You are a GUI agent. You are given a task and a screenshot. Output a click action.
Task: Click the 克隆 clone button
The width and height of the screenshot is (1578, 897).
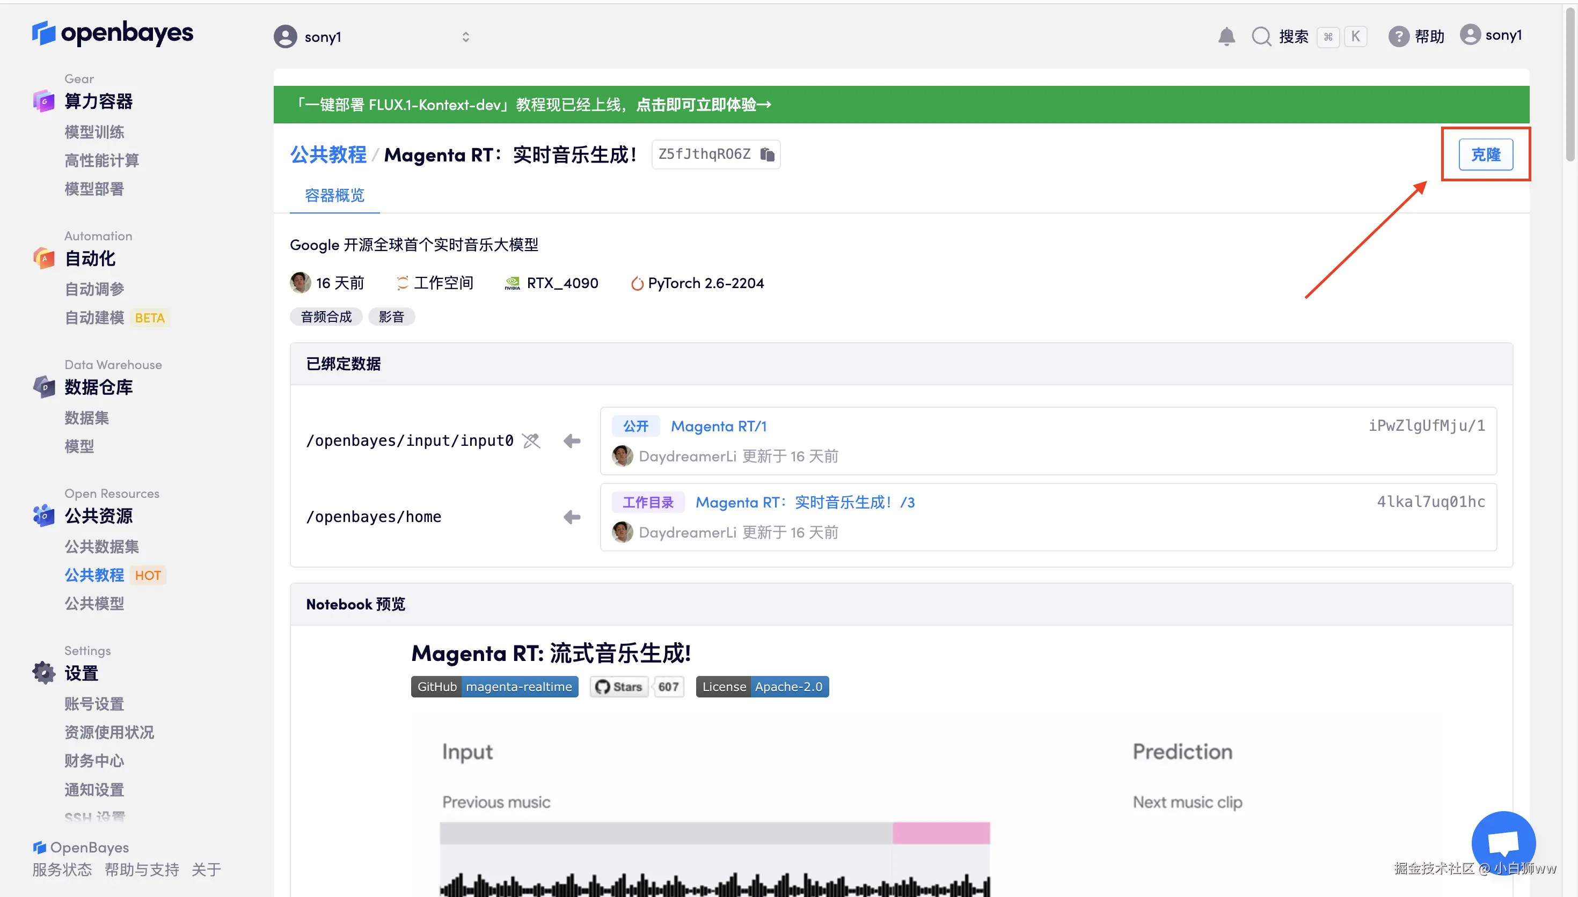click(x=1485, y=155)
